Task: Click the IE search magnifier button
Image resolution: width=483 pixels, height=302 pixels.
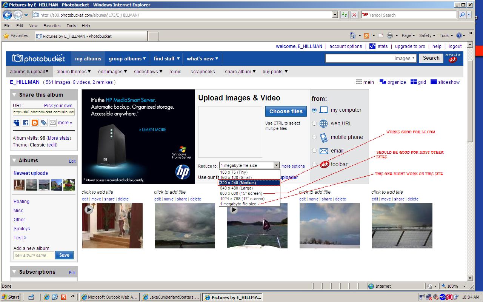Action: 462,15
